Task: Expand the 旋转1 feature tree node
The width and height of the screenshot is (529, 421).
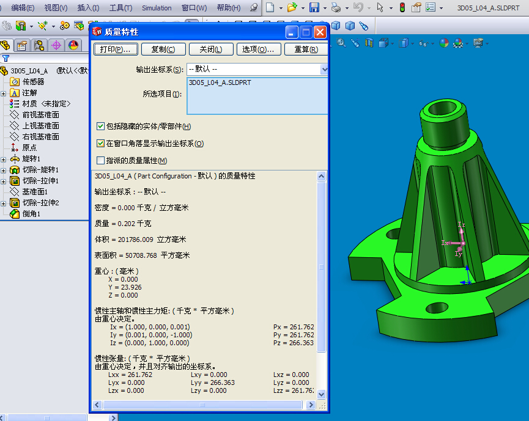Action: click(4, 159)
